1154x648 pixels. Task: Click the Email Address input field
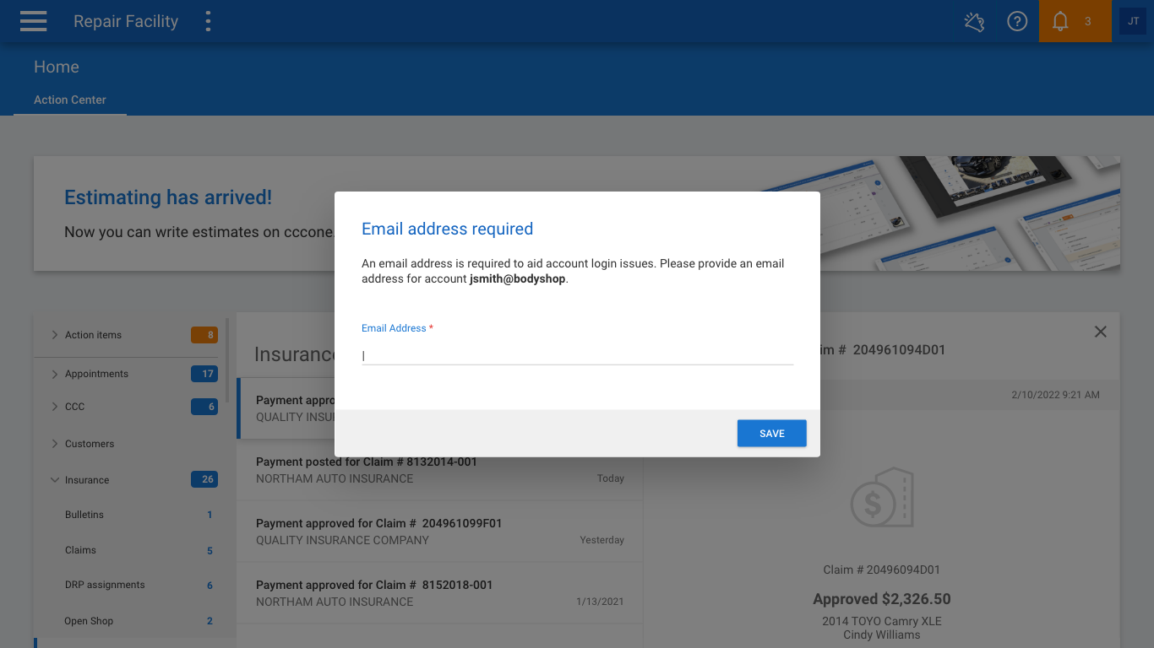(577, 355)
